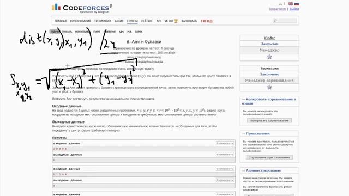This screenshot has height=196, width=349.
Task: Click the Выходные данные section heading
Action: pyautogui.click(x=68, y=122)
